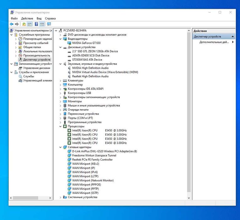Expand the Контроллеры IDE ATA/ATAPI category

tap(60, 89)
